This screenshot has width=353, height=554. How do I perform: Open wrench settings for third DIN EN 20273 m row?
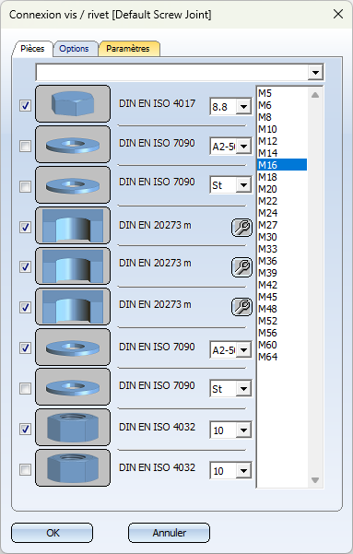[242, 306]
